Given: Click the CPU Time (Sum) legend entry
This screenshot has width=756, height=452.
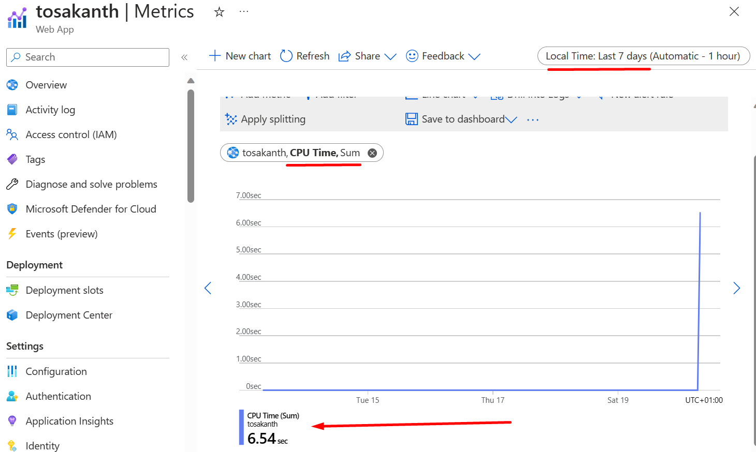Looking at the screenshot, I should point(273,416).
